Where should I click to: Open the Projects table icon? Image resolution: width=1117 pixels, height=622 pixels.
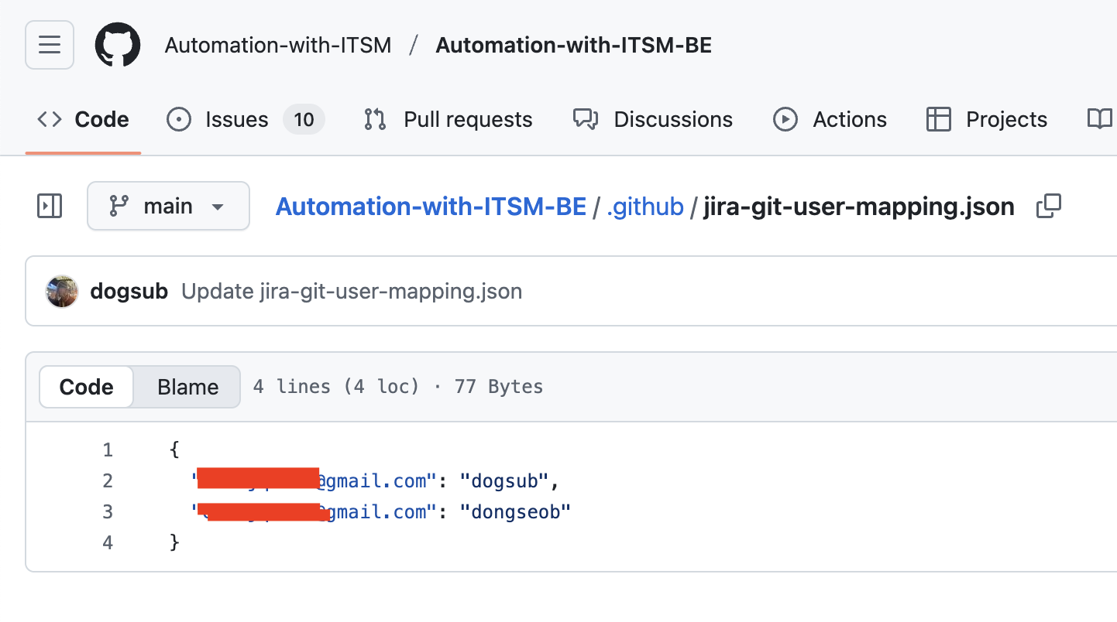(938, 119)
